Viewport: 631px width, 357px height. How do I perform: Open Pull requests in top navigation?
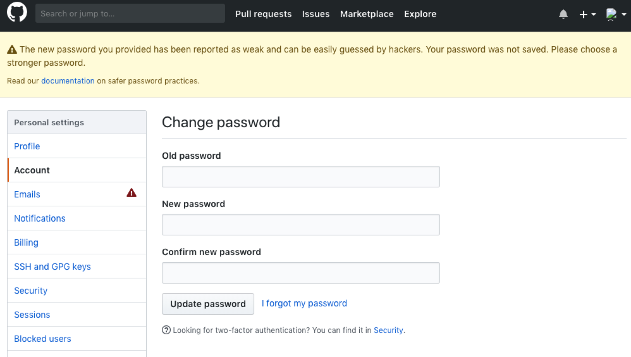(263, 14)
